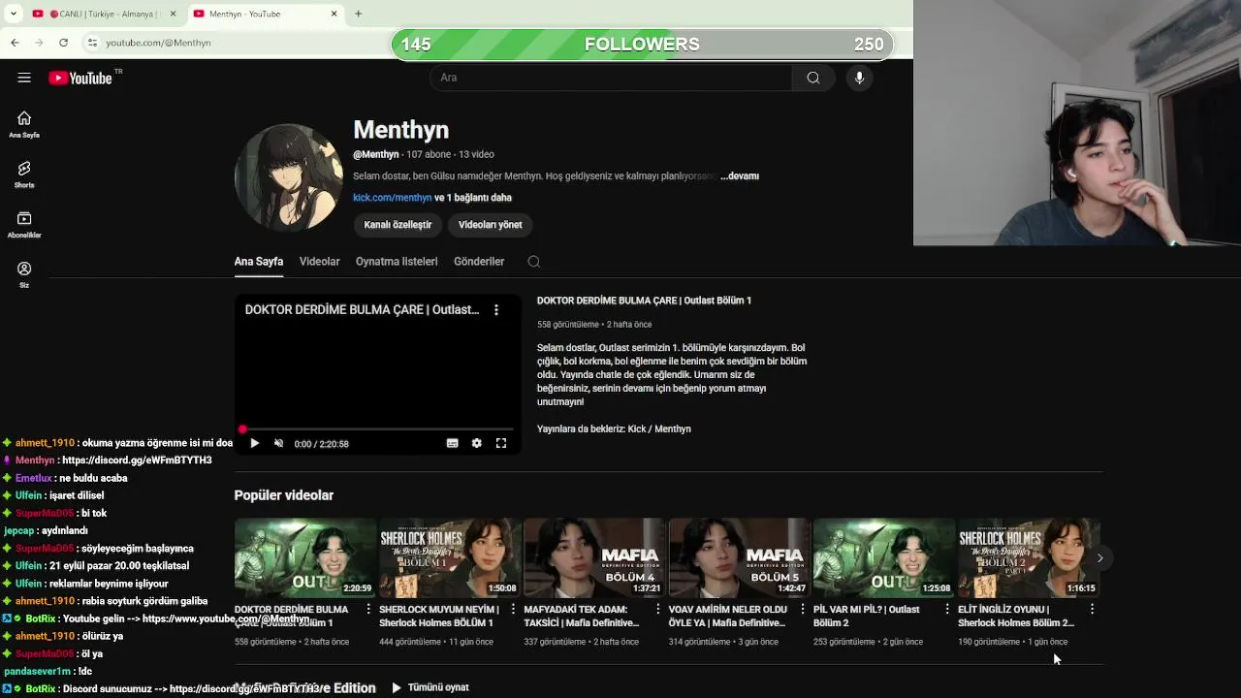Enter fullscreen on featured video

tap(501, 443)
